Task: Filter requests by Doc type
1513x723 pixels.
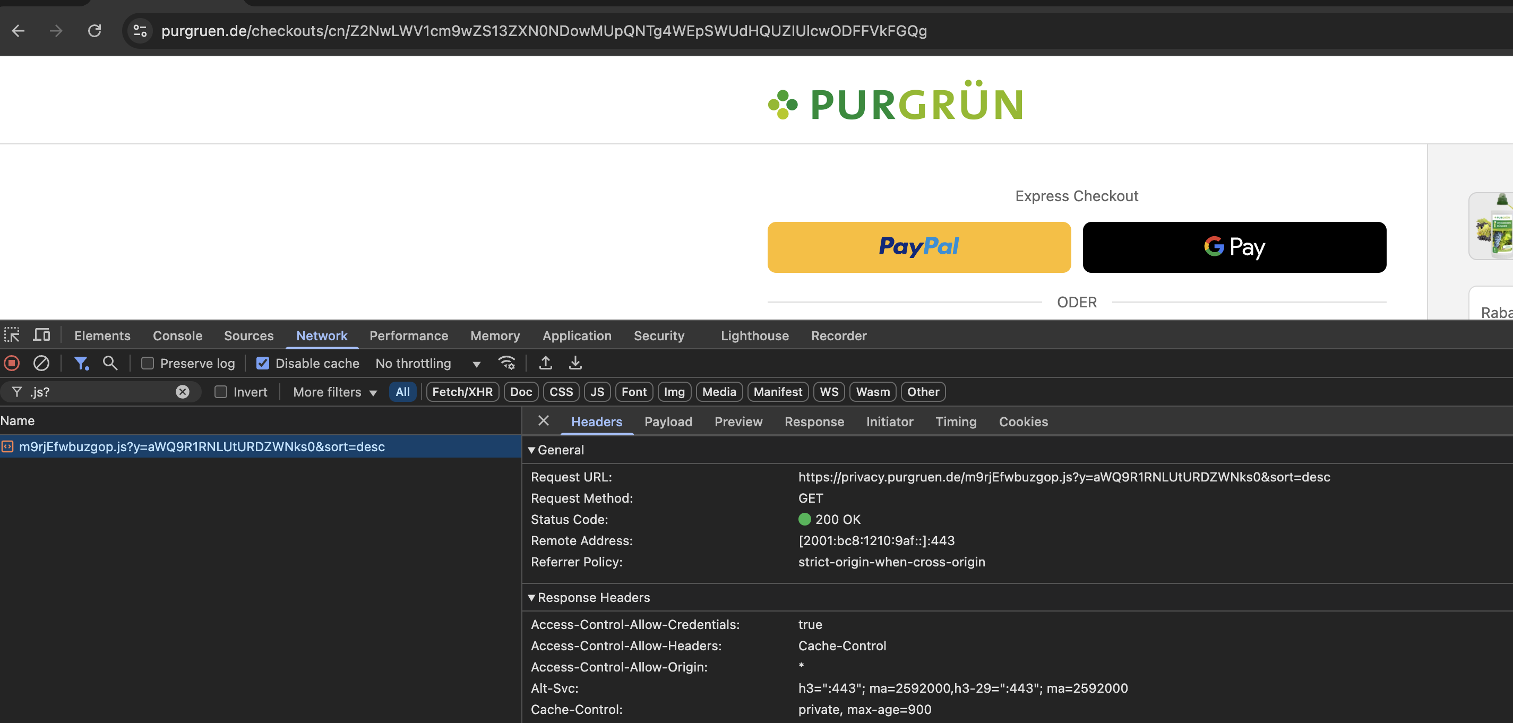Action: pyautogui.click(x=521, y=392)
